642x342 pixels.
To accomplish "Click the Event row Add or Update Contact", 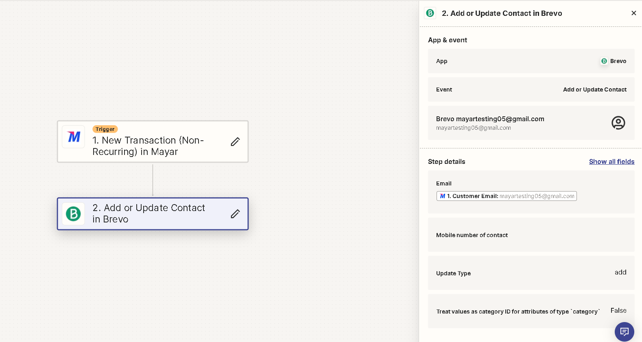I will pyautogui.click(x=531, y=89).
